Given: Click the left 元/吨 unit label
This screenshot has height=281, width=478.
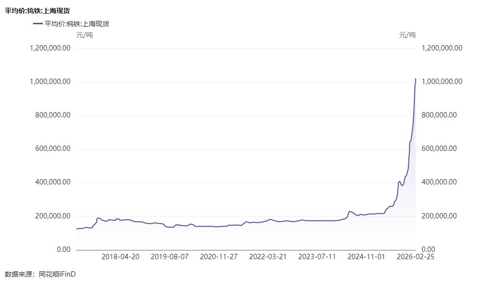Looking at the screenshot, I should click(x=85, y=34).
